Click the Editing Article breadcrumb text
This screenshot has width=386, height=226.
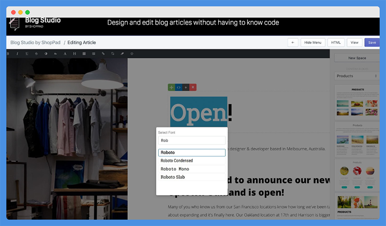(82, 42)
